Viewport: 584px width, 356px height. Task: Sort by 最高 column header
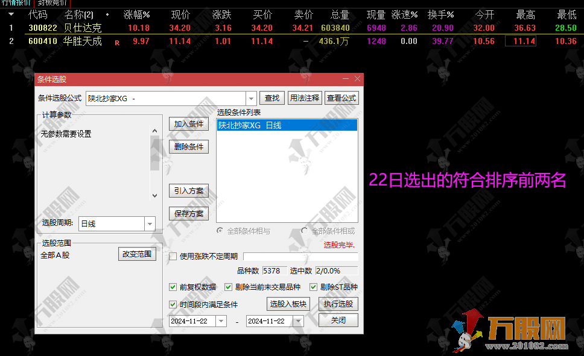(525, 15)
